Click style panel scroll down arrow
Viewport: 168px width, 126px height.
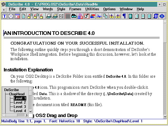coord(30,111)
